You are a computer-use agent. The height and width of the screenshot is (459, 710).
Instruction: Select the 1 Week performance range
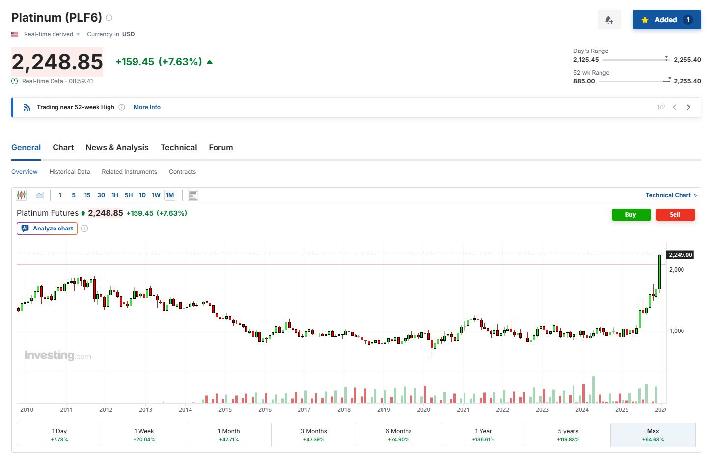[x=144, y=435]
